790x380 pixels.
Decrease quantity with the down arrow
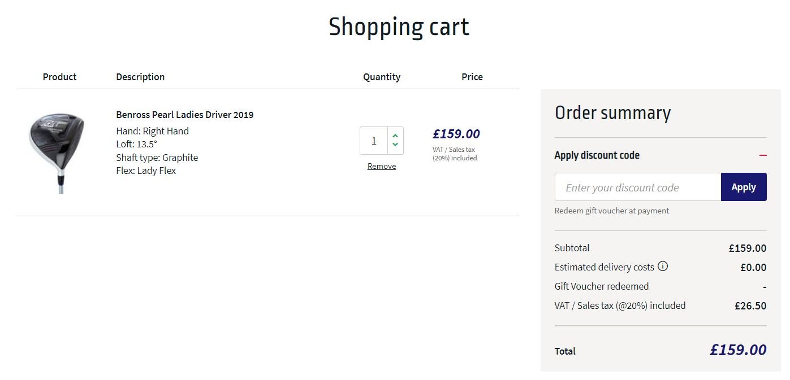pyautogui.click(x=395, y=145)
